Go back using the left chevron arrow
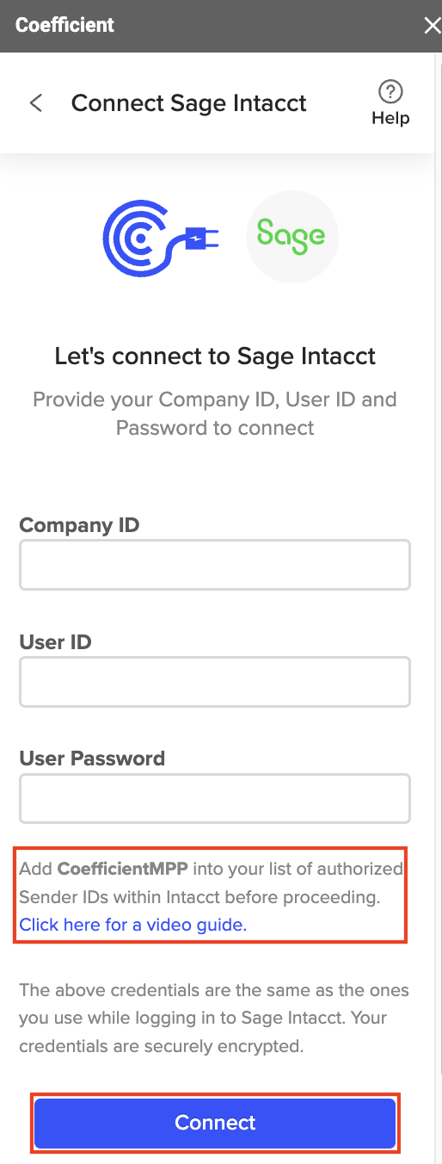The width and height of the screenshot is (442, 1164). pyautogui.click(x=35, y=103)
